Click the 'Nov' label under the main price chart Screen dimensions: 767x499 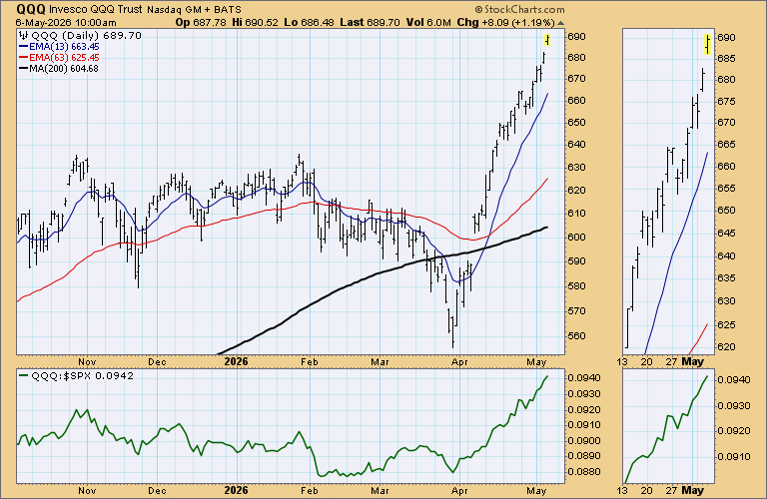coord(87,362)
